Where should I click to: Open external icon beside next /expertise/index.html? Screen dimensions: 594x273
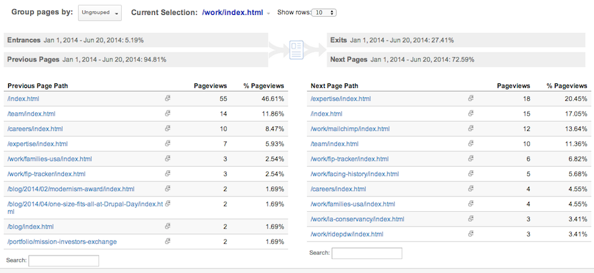coord(471,99)
